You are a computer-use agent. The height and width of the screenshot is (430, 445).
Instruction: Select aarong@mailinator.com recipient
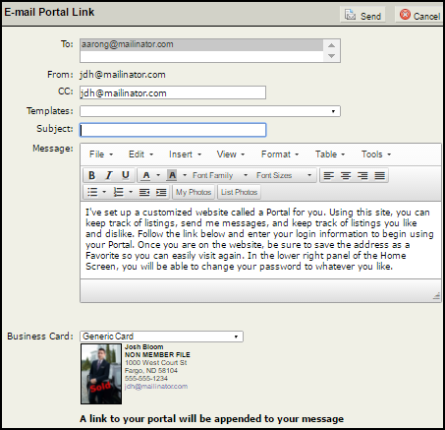(x=201, y=44)
